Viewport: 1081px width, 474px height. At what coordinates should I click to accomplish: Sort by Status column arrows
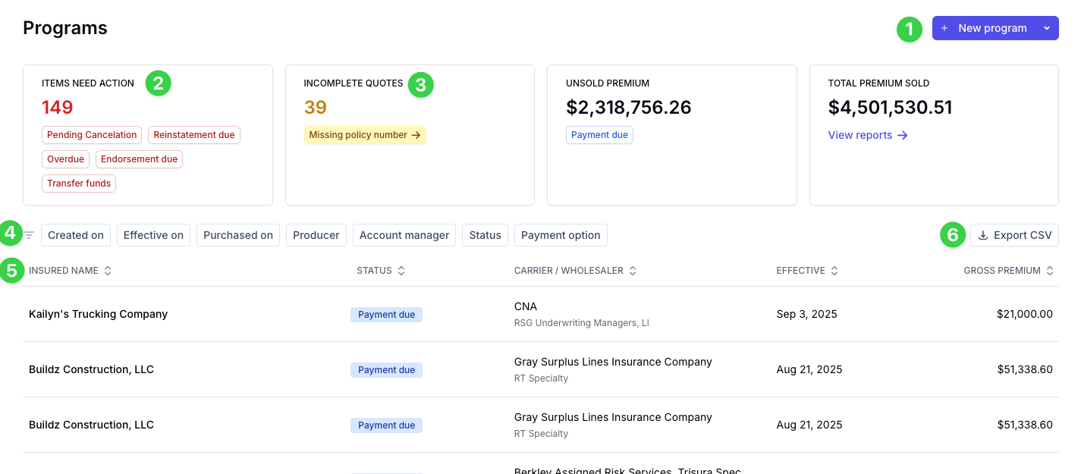[401, 271]
